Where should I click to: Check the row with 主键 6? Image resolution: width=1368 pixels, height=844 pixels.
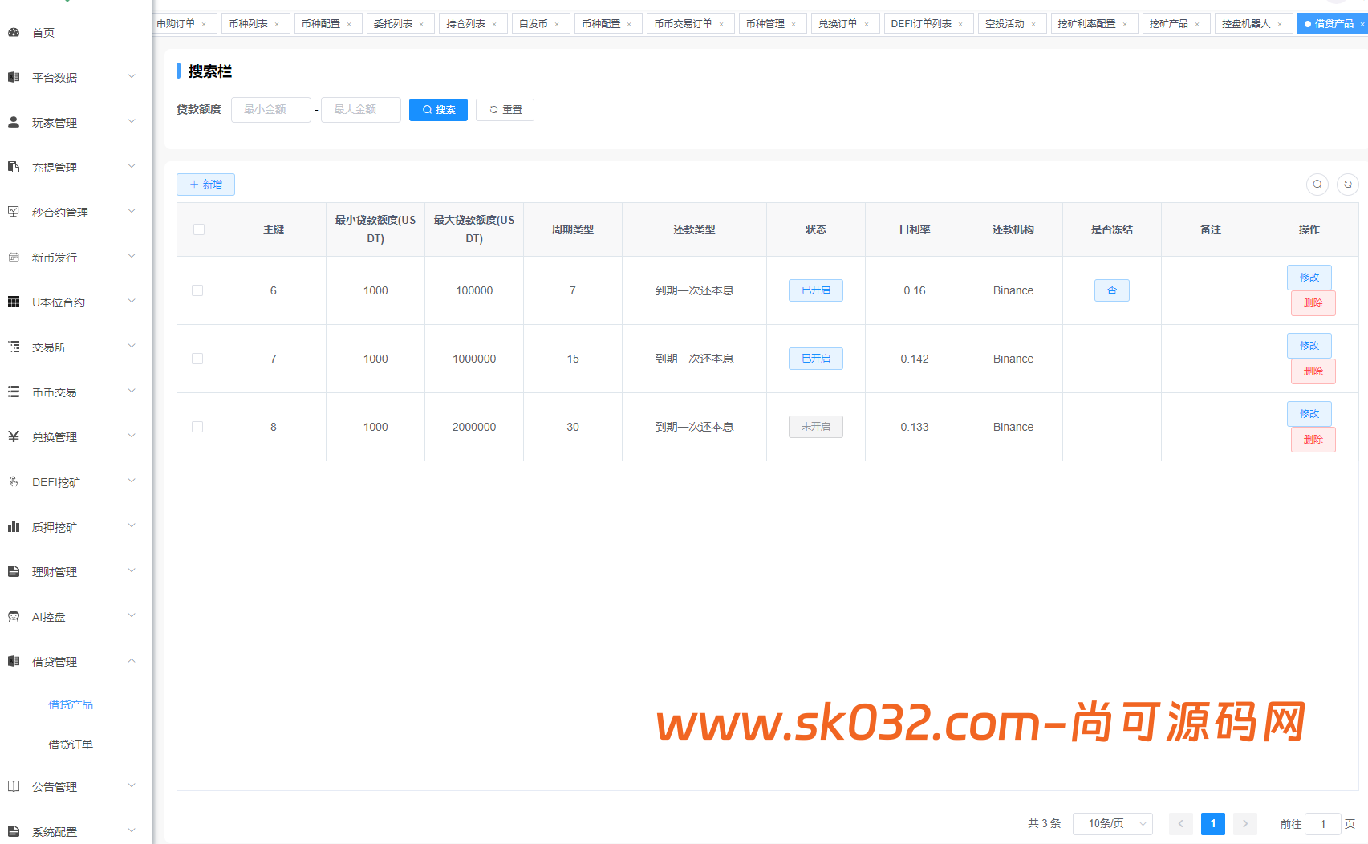[x=197, y=290]
